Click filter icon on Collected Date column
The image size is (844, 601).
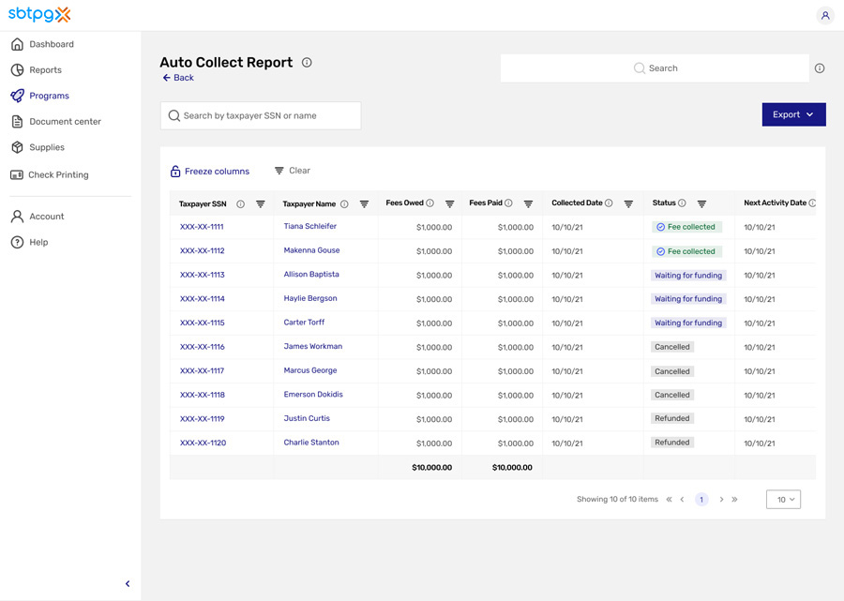point(628,204)
